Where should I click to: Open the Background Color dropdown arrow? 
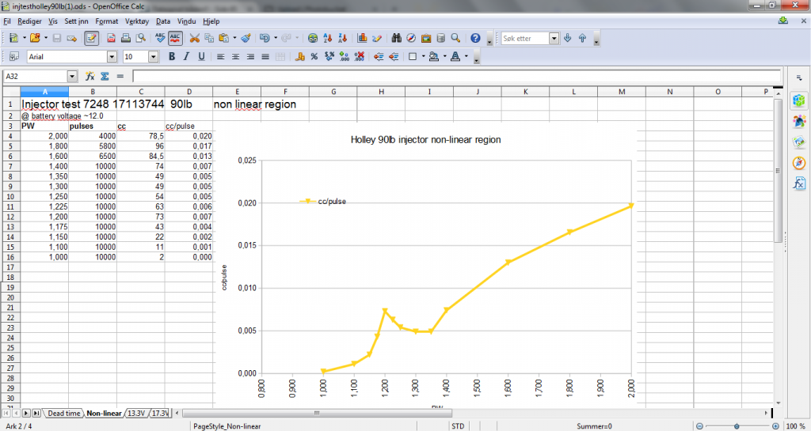(444, 57)
